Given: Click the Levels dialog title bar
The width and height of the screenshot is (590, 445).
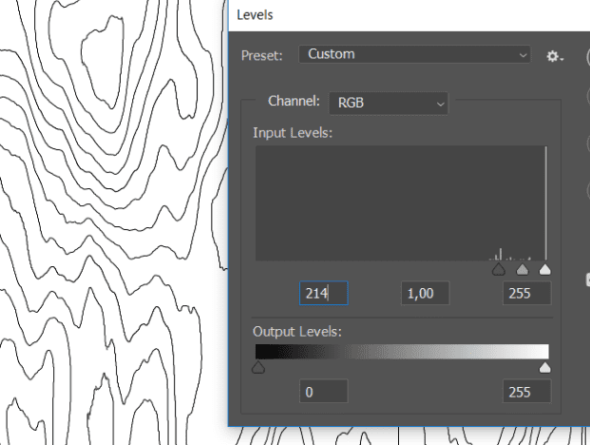Looking at the screenshot, I should (x=409, y=15).
